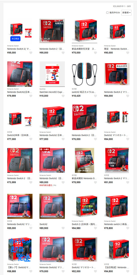The image size is (137, 275).
Task: Favorite the ¥85,900 Switch2 item
Action: coord(63,228)
